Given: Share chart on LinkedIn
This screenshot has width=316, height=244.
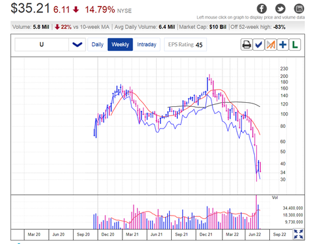Looking at the screenshot, I should (x=299, y=9).
